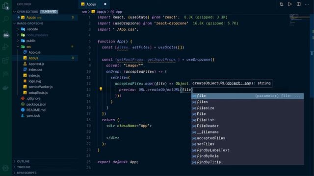Select 'FileReader' autocomplete suggestion
The image size is (314, 176).
coord(247,126)
